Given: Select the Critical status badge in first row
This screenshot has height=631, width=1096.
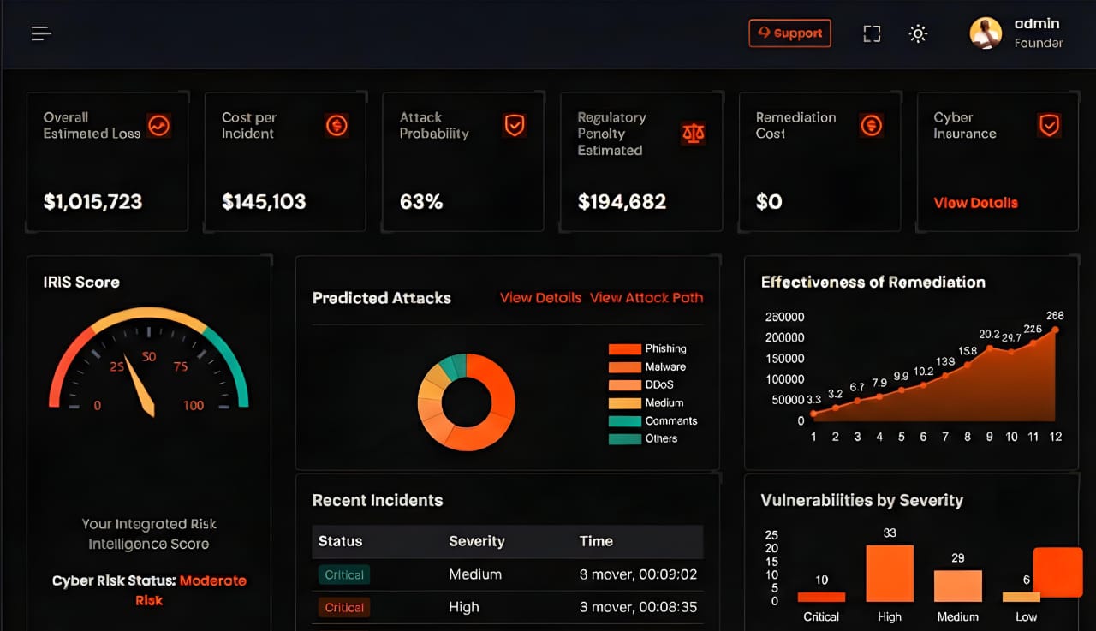Looking at the screenshot, I should [x=344, y=575].
